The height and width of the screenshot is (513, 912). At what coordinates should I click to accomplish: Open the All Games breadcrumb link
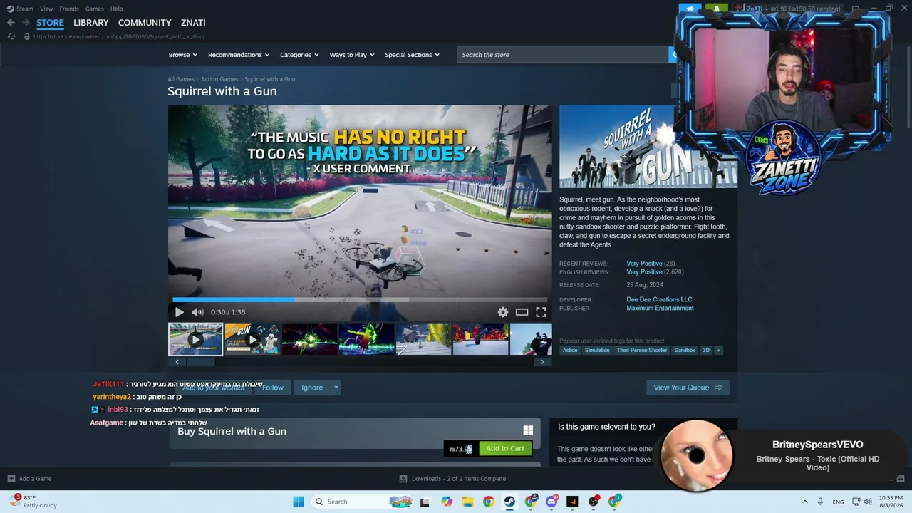click(x=181, y=79)
